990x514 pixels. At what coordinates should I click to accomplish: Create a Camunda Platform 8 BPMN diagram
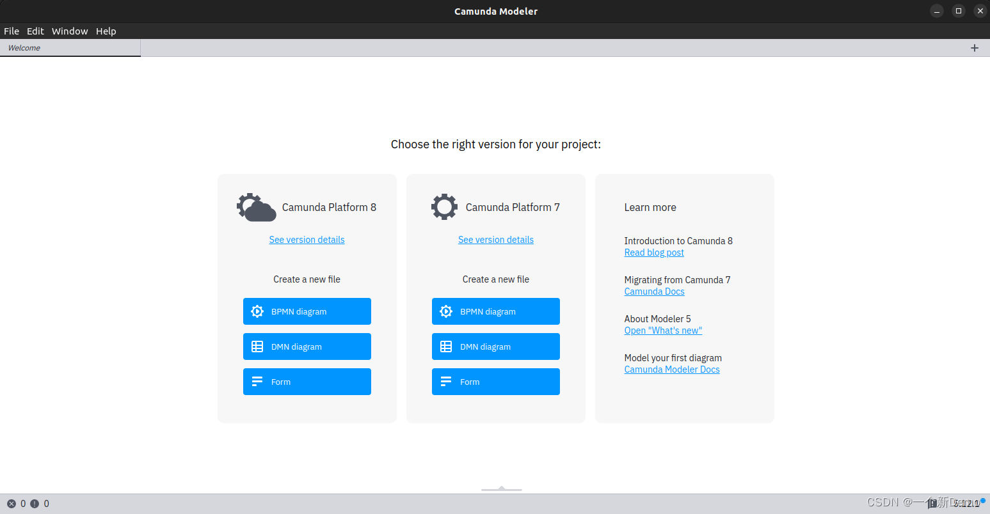tap(307, 311)
